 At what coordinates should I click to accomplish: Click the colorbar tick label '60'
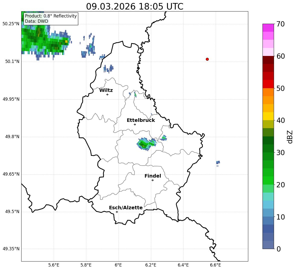280,56
